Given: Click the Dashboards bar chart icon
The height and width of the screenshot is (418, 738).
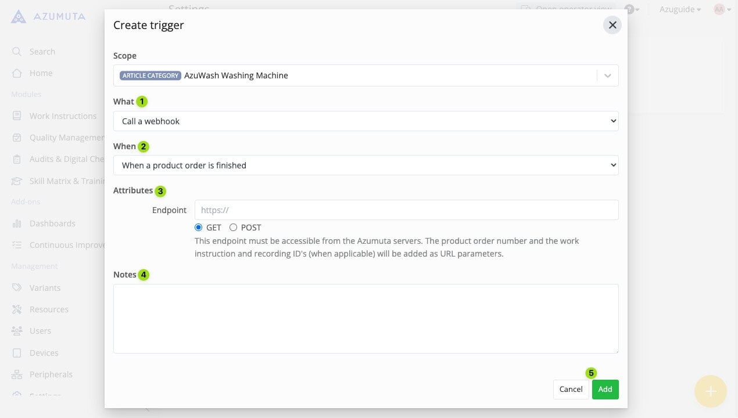Looking at the screenshot, I should tap(17, 224).
